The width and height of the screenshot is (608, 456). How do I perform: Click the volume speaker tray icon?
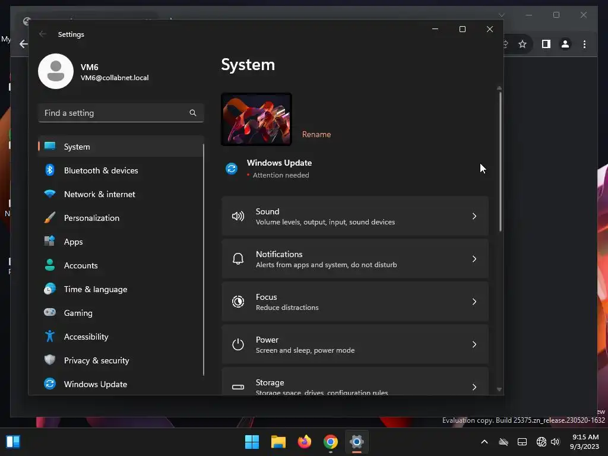point(555,442)
